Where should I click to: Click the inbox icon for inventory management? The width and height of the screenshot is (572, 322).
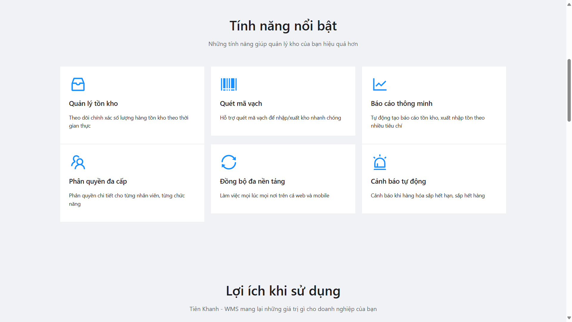[x=78, y=84]
